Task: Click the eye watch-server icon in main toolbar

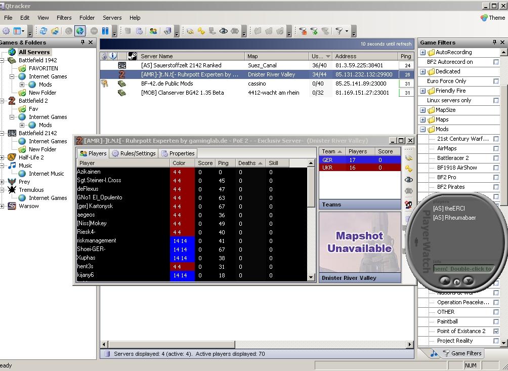Action: pos(224,31)
